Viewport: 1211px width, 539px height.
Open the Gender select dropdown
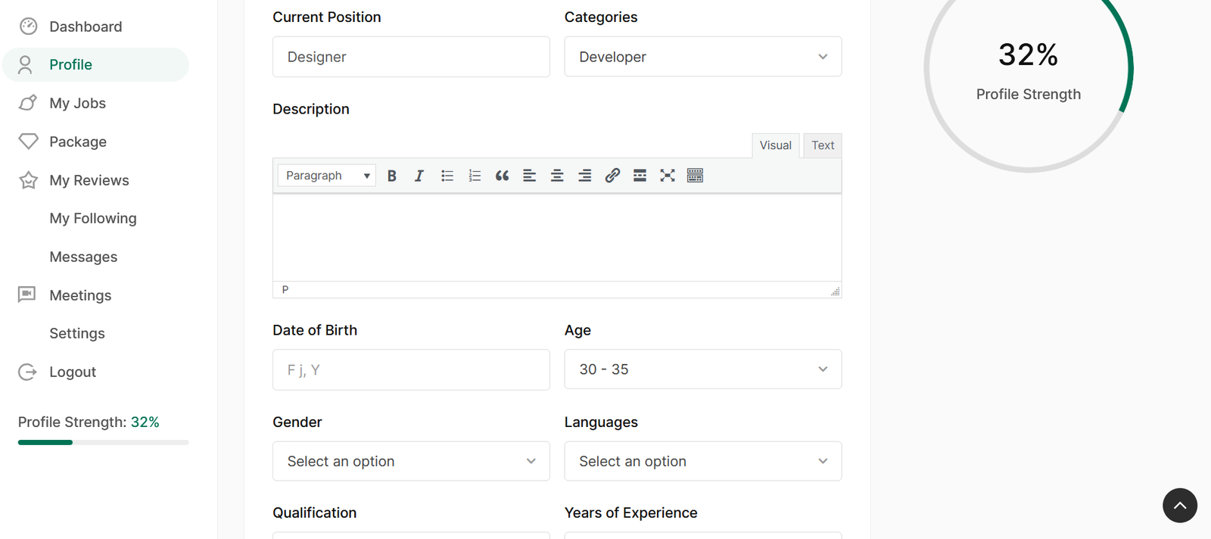411,461
